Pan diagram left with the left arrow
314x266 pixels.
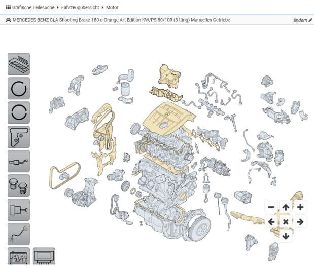point(271,222)
